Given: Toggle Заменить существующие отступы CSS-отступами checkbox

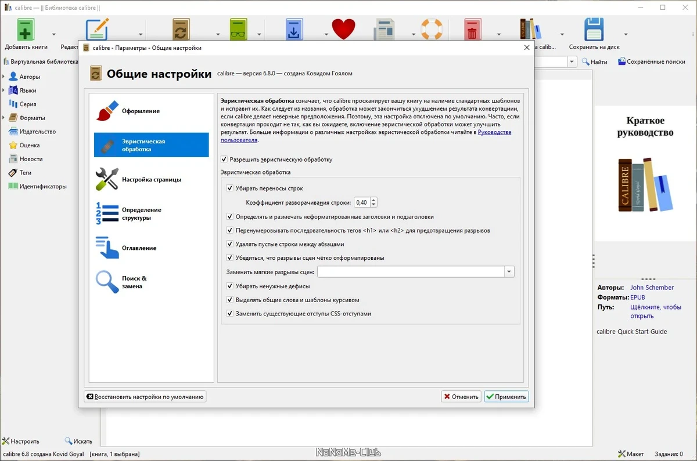Looking at the screenshot, I should [230, 314].
